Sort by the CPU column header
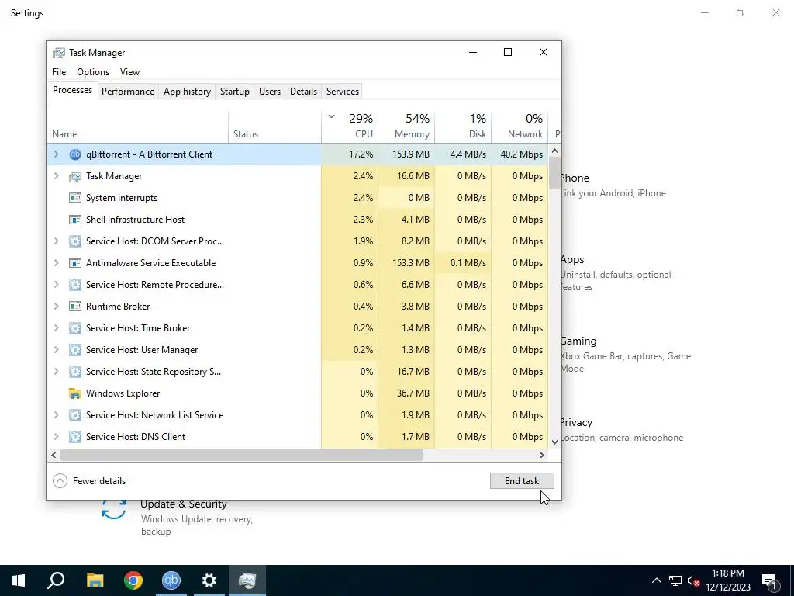Image resolution: width=794 pixels, height=596 pixels. point(350,126)
